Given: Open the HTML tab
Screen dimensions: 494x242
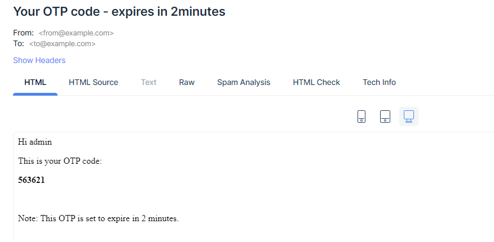Looking at the screenshot, I should click(35, 82).
